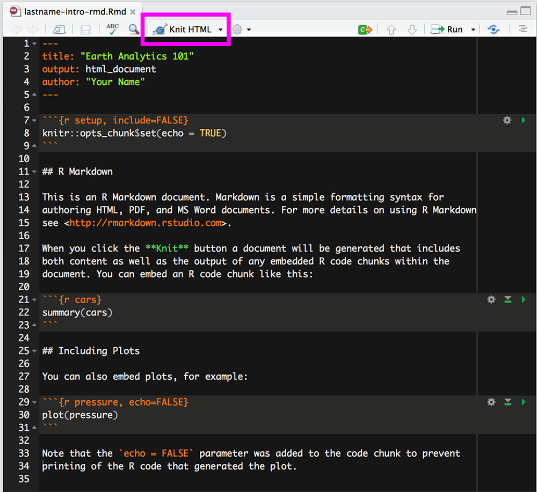This screenshot has width=537, height=492.
Task: Click the document options gear in toolbar
Action: (237, 30)
